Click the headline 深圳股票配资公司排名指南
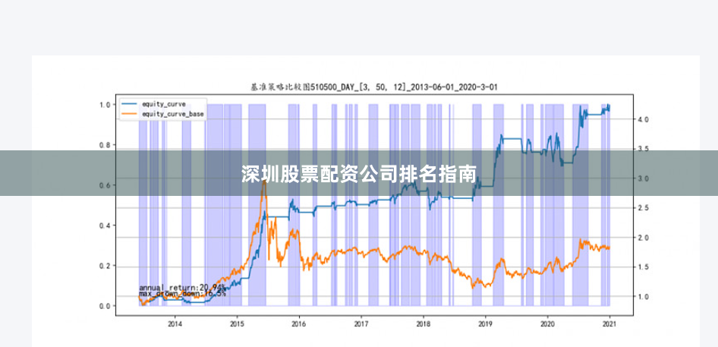Image resolution: width=718 pixels, height=347 pixels. click(359, 174)
